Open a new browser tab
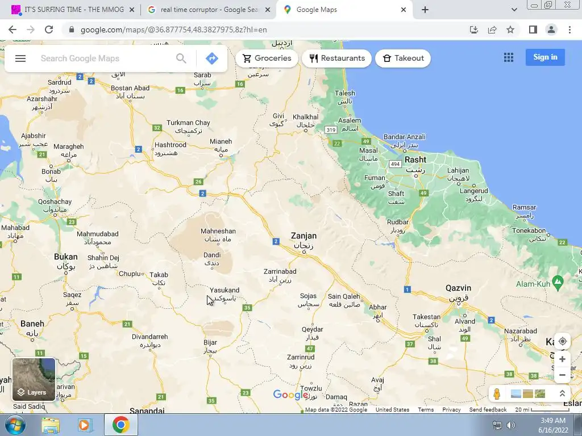This screenshot has height=436, width=582. click(425, 10)
